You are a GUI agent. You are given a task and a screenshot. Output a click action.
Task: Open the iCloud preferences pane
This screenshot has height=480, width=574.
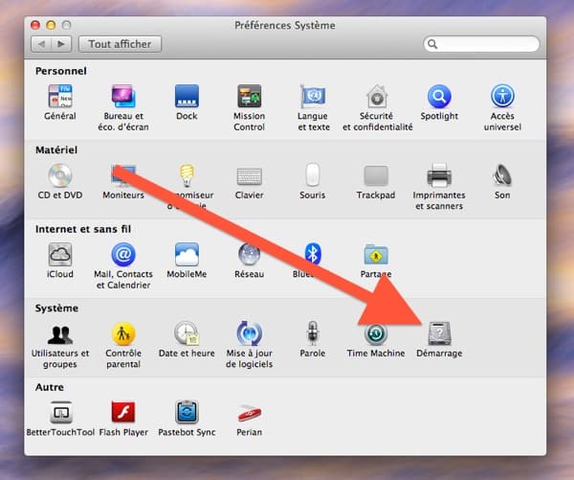pyautogui.click(x=60, y=254)
